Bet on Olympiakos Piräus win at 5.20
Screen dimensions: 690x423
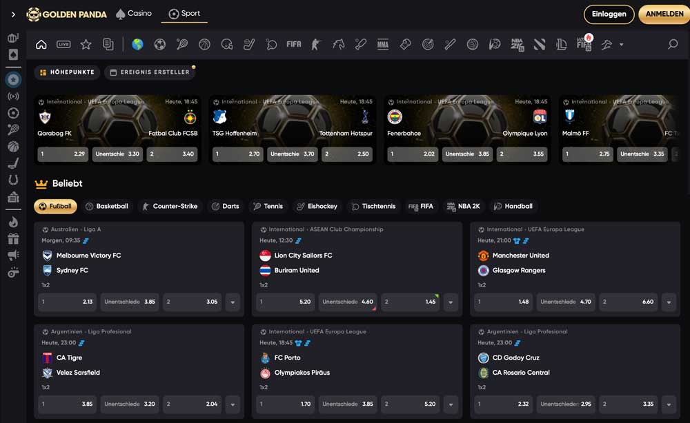click(x=410, y=404)
